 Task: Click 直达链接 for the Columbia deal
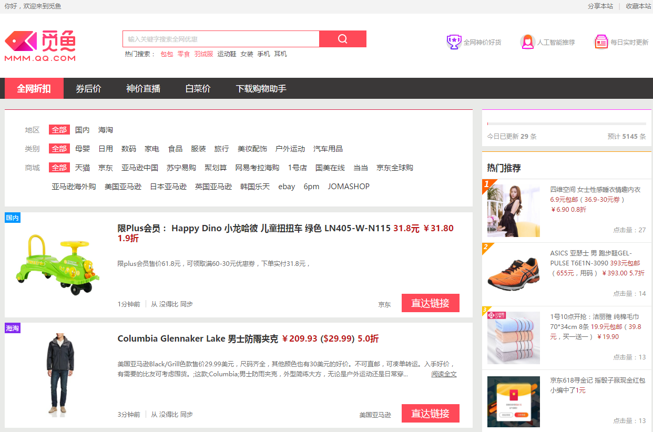(x=431, y=414)
